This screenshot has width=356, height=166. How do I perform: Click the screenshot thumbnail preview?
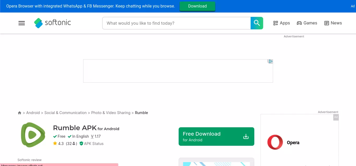[x=216, y=162]
